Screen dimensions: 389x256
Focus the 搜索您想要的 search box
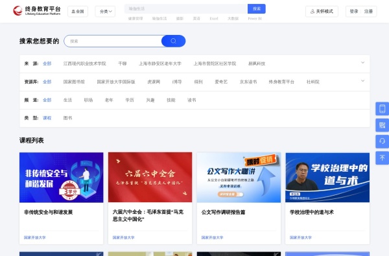pyautogui.click(x=113, y=41)
